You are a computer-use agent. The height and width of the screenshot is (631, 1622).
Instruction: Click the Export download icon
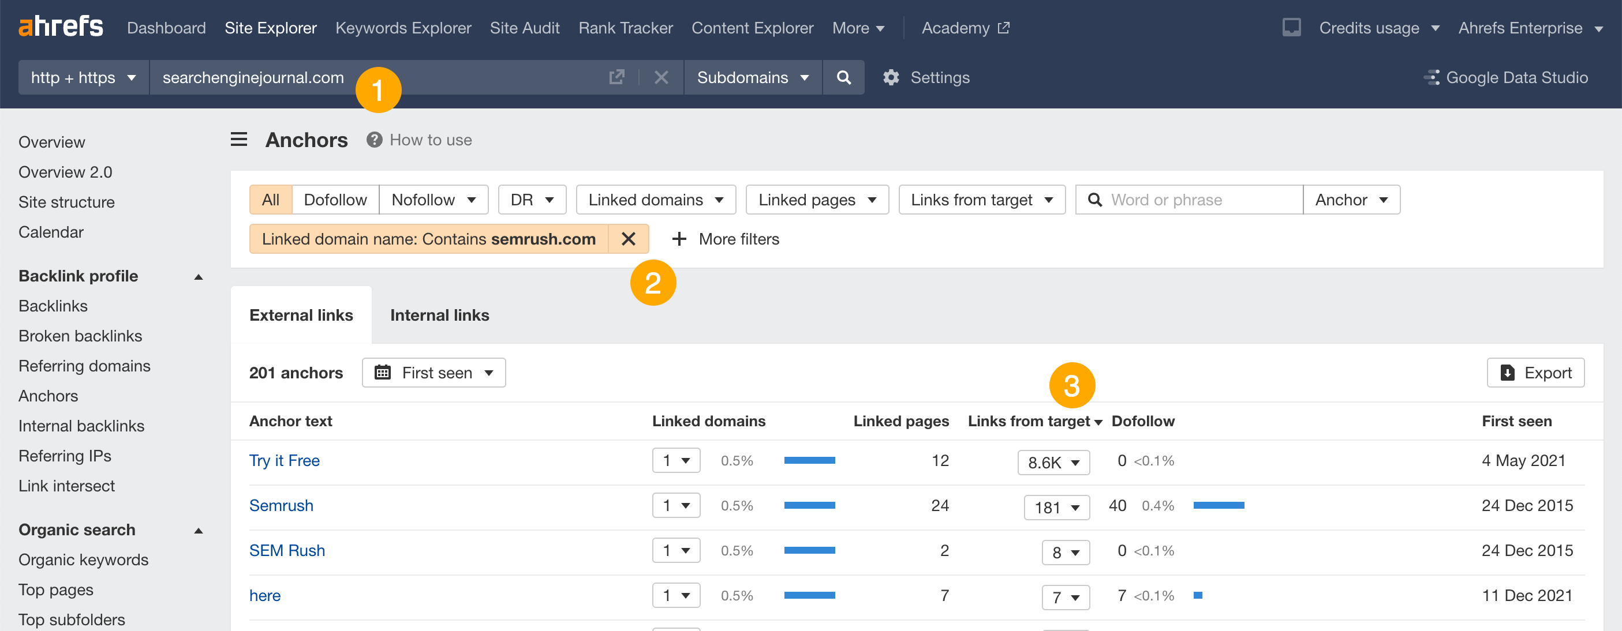point(1507,373)
